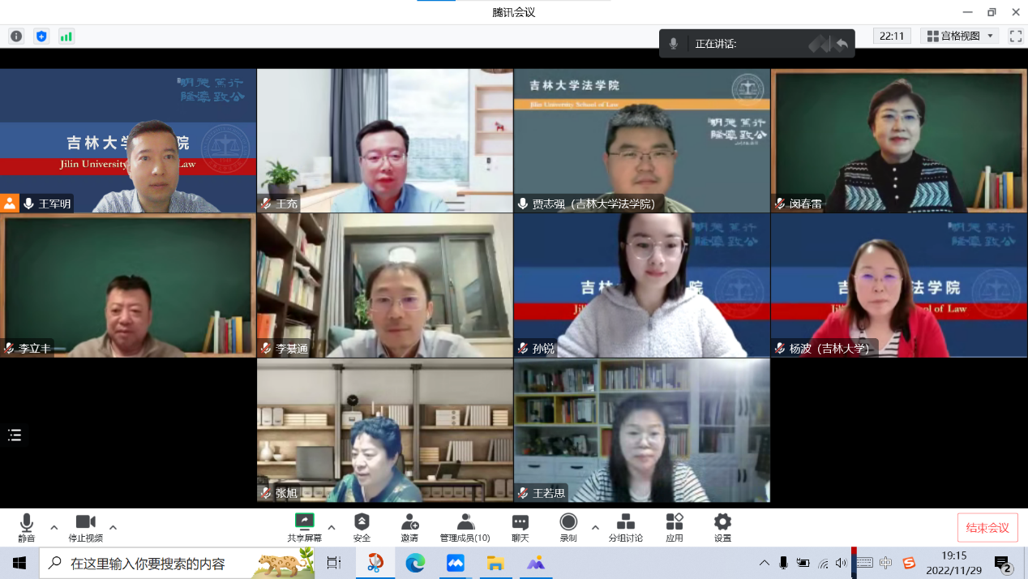Click the 静音 mute microphone icon

click(x=27, y=523)
